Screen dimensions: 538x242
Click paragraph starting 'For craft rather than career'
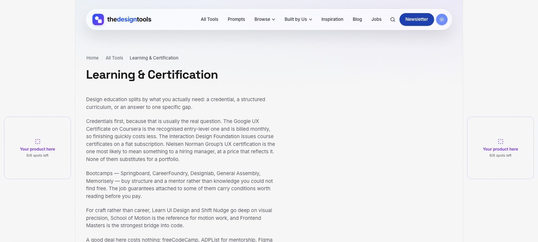(181, 218)
